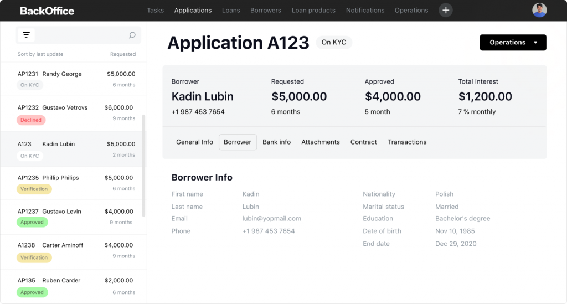Select the Transactions tab
Screen dimensions: 567x304
point(407,142)
